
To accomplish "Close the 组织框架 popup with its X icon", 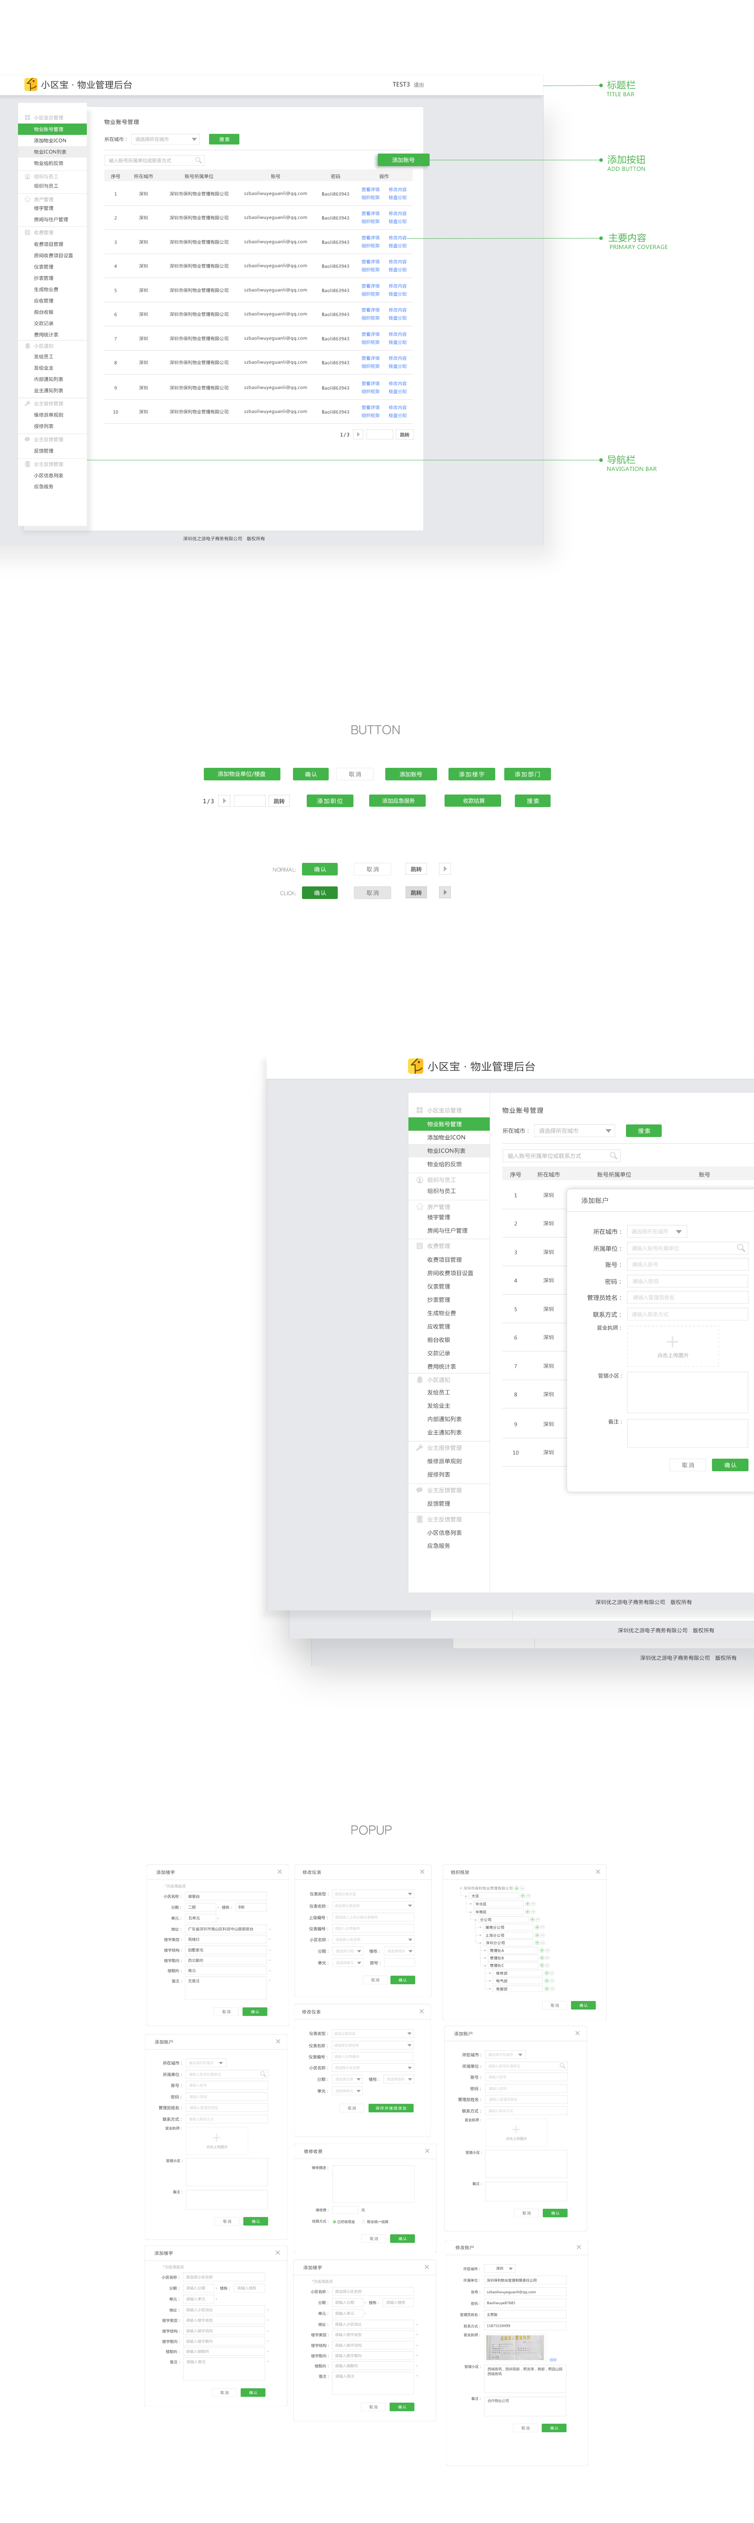I will point(598,1872).
